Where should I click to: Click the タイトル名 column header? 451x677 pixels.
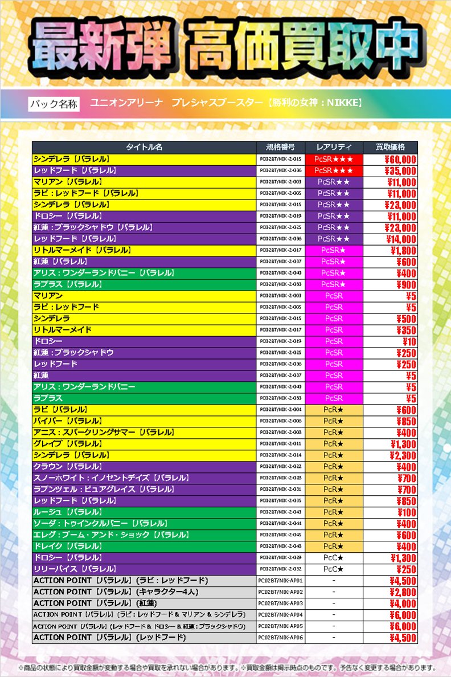tap(144, 147)
